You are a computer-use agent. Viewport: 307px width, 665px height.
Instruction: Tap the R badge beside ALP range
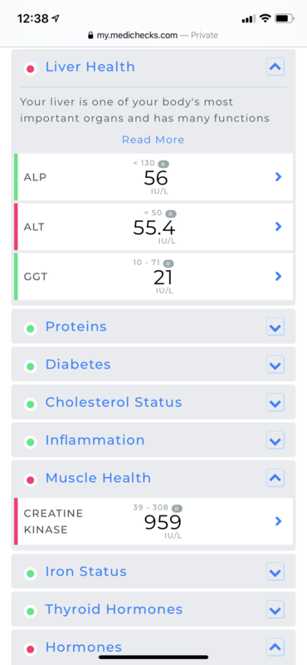click(163, 164)
